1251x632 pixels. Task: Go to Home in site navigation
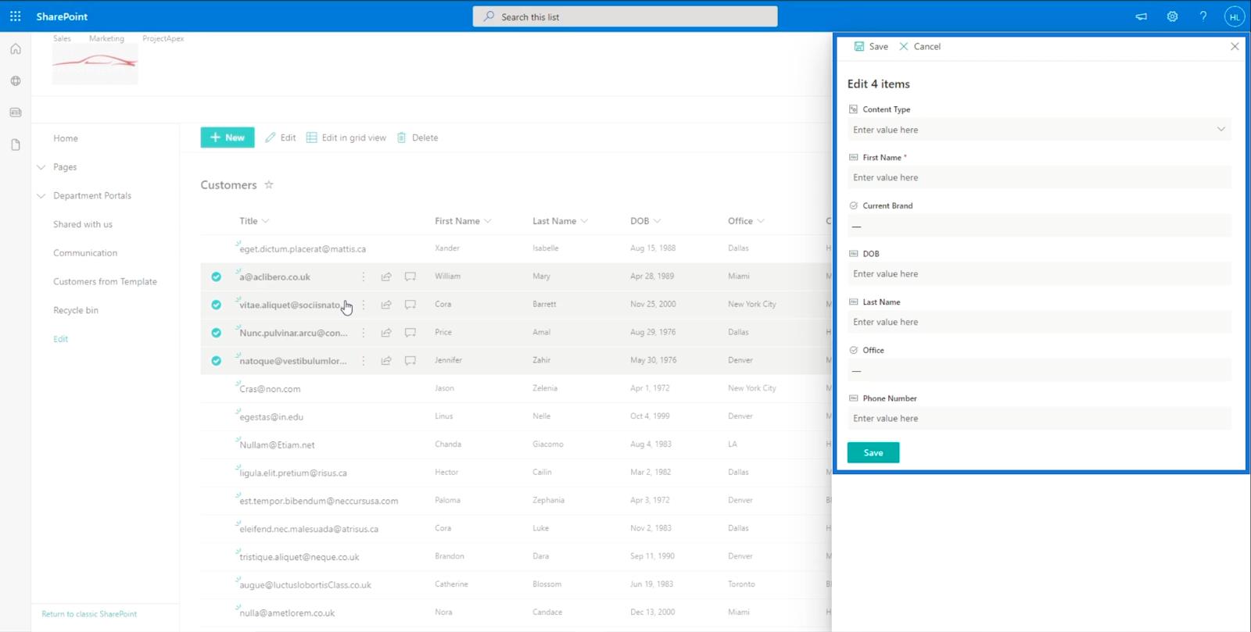pos(66,138)
